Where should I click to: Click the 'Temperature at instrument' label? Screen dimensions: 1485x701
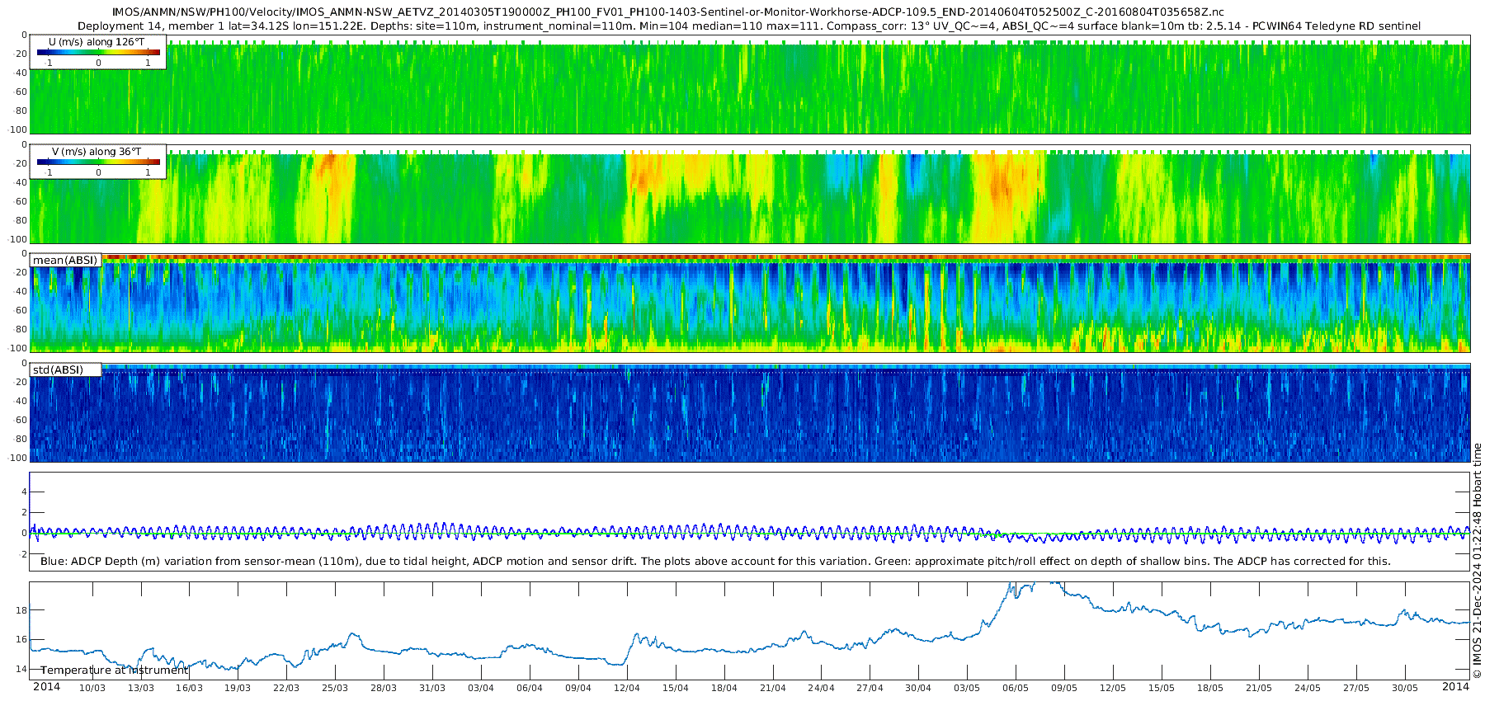(115, 670)
